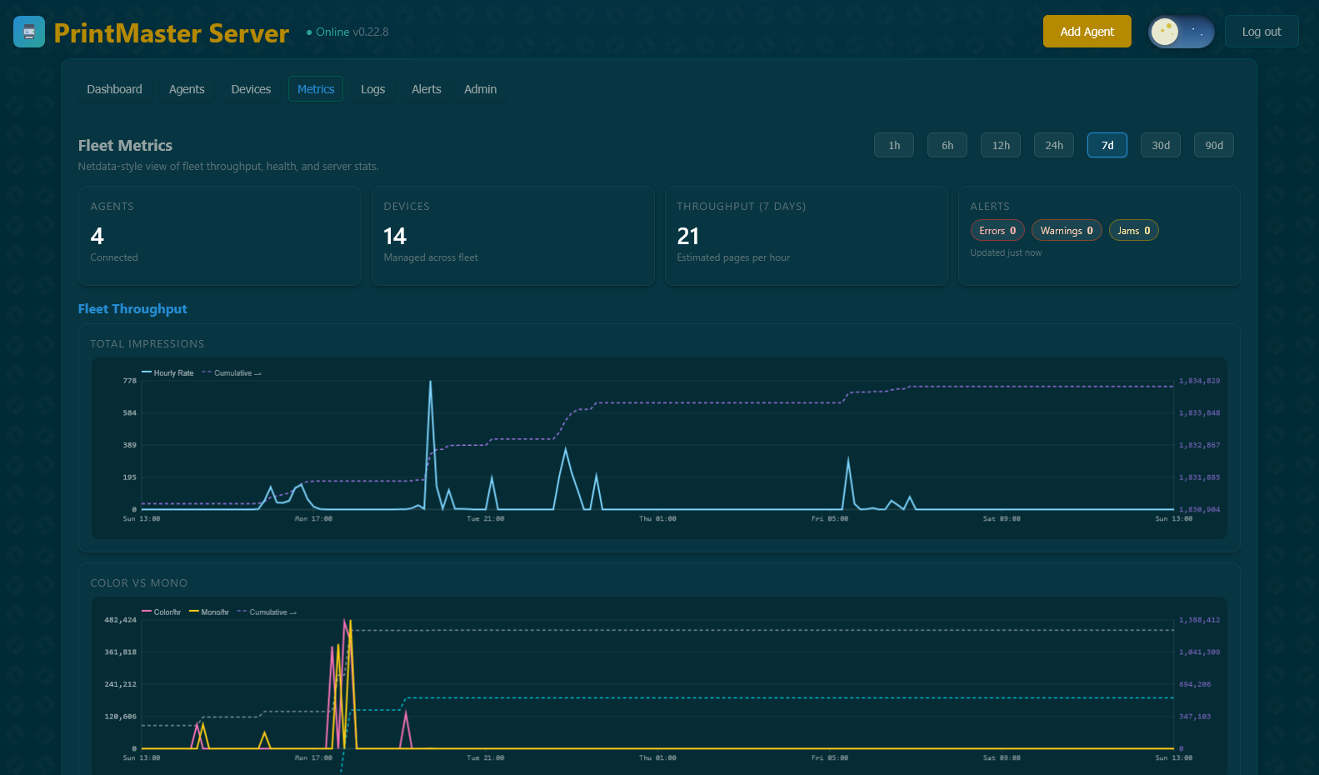Choose the 24h time range

click(x=1054, y=145)
